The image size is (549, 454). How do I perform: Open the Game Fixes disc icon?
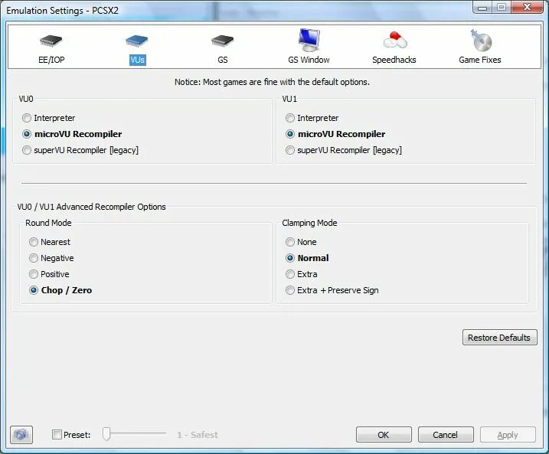pyautogui.click(x=480, y=41)
